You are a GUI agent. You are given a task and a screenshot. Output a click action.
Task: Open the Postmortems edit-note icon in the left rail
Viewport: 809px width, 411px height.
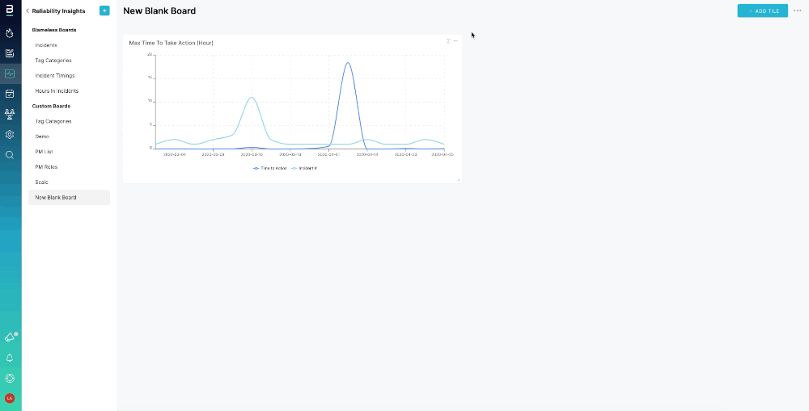point(9,53)
